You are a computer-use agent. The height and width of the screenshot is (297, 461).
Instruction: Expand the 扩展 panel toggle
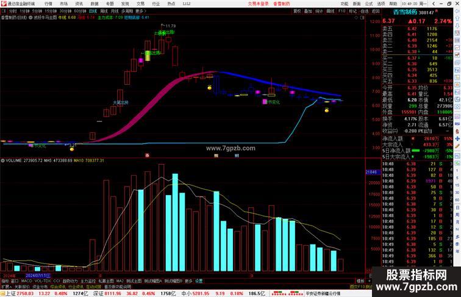coord(7,287)
